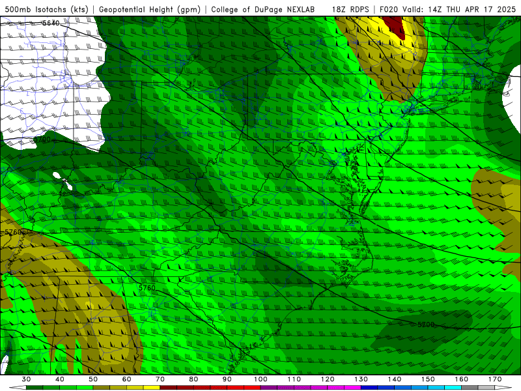Image resolution: width=521 pixels, height=391 pixels.
Task: Click the '80' value on the color scale
Action: (x=193, y=379)
